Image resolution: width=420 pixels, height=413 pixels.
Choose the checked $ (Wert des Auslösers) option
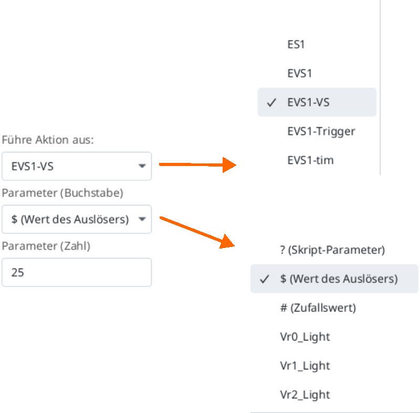pyautogui.click(x=334, y=278)
